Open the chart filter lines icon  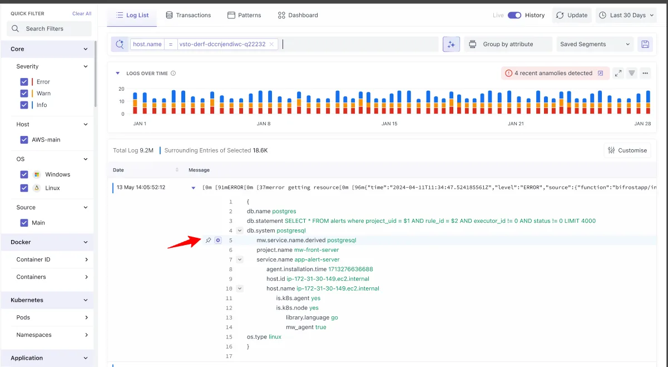pyautogui.click(x=632, y=73)
